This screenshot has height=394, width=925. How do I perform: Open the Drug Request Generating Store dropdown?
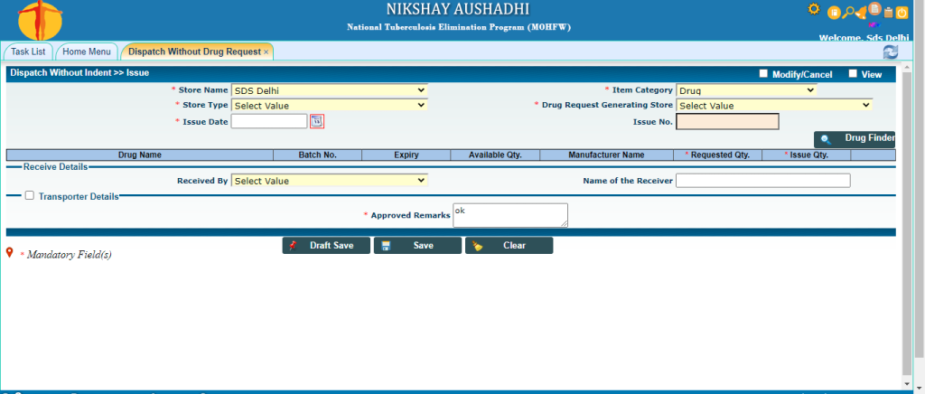pyautogui.click(x=774, y=106)
